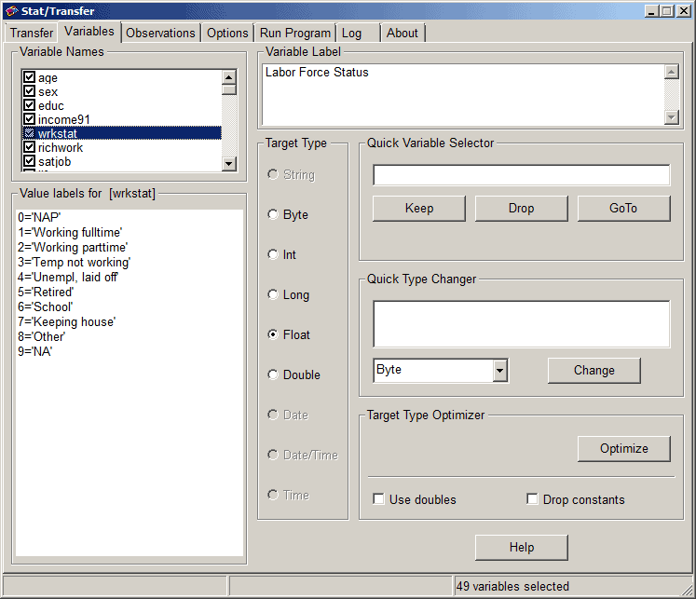696x599 pixels.
Task: Open the Run Program tab
Action: [x=294, y=33]
